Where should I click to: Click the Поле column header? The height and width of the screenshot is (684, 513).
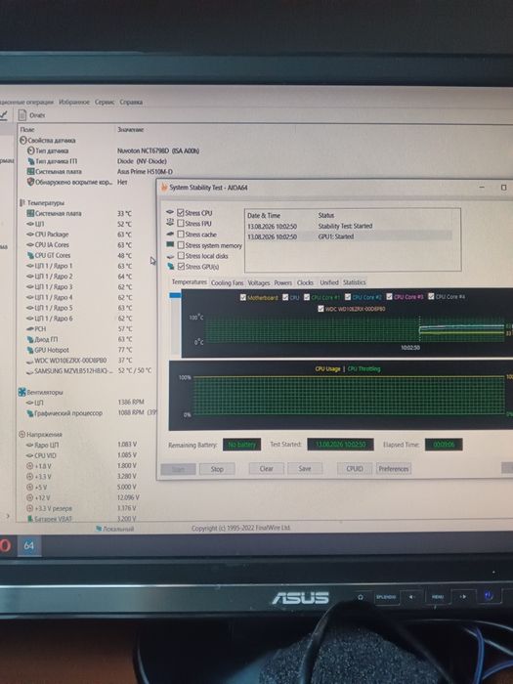point(27,130)
